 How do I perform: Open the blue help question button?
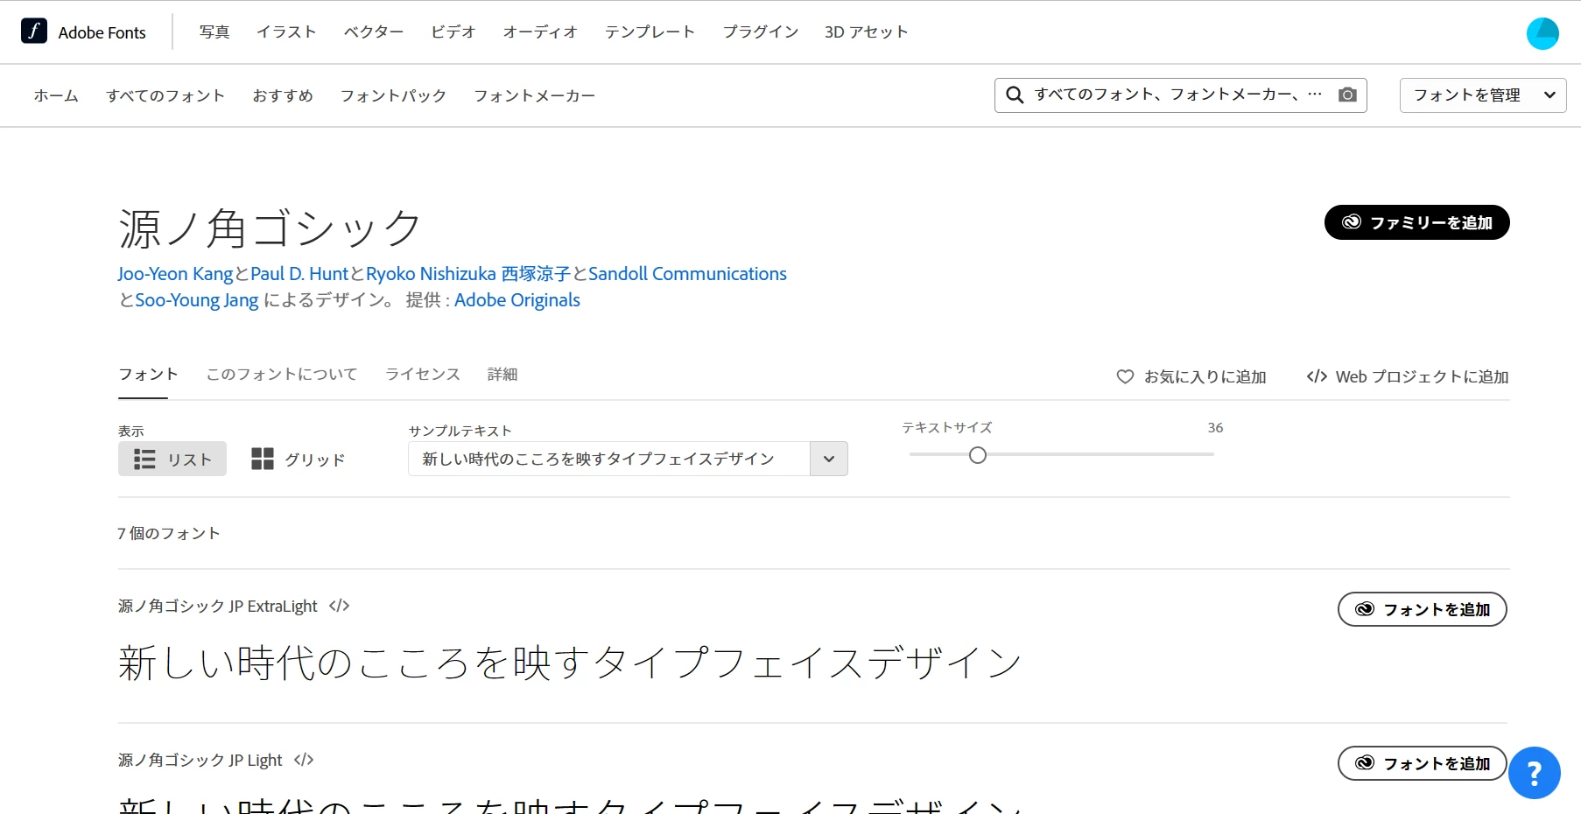point(1534,773)
